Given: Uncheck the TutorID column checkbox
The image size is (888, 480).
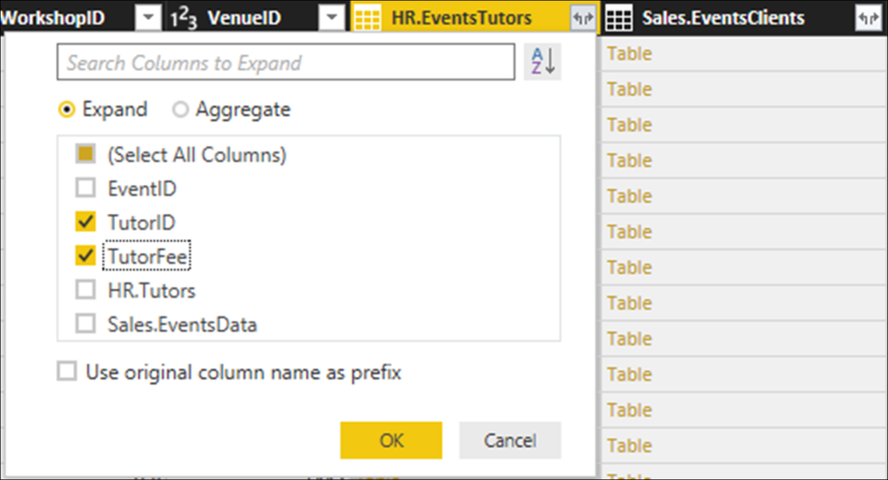Looking at the screenshot, I should [86, 223].
